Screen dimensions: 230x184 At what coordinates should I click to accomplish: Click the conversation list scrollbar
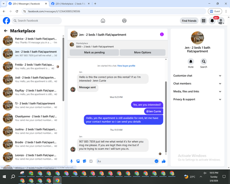pos(63,69)
